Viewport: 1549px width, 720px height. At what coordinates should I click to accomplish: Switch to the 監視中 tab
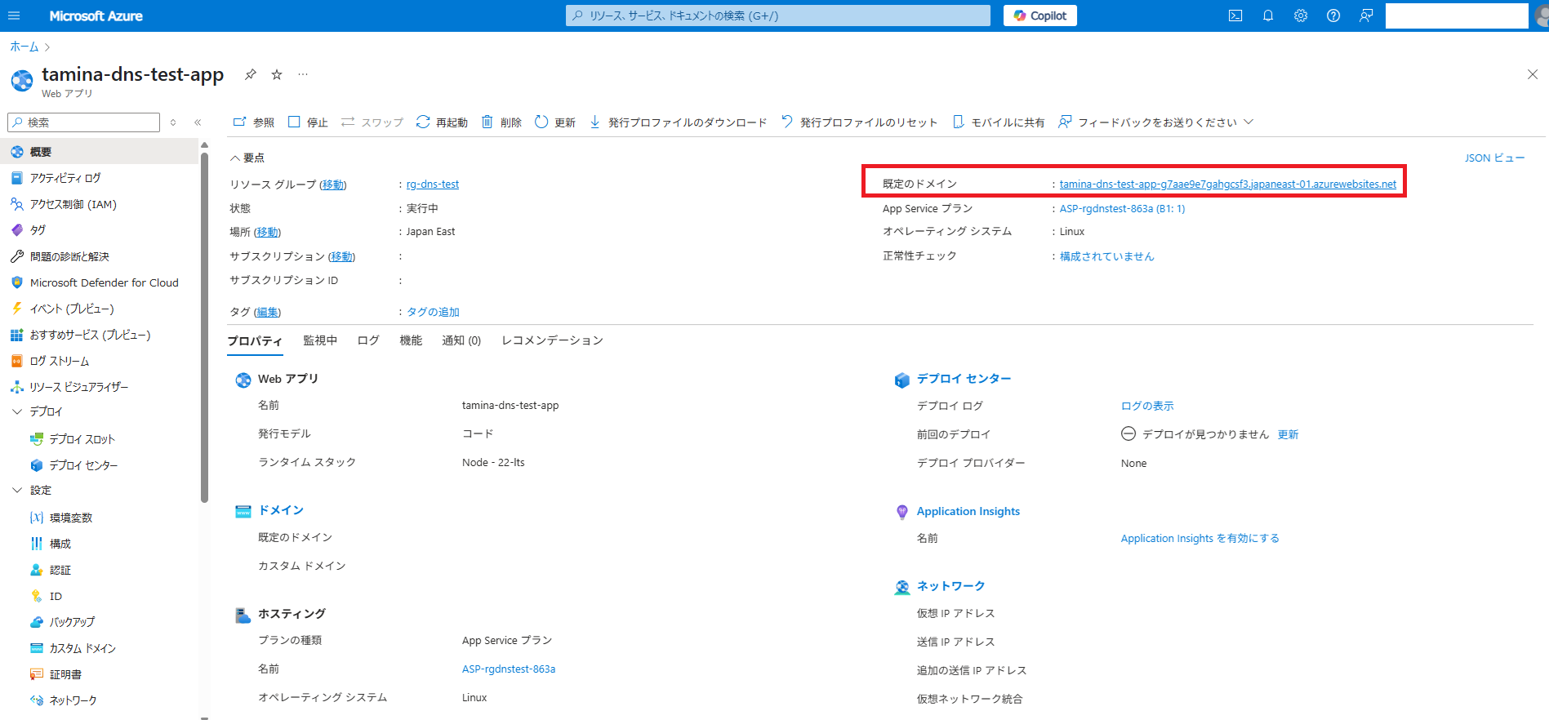point(320,340)
